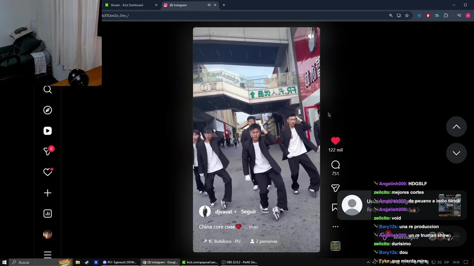Click the message notification user avatar
The image size is (474, 266).
352,205
